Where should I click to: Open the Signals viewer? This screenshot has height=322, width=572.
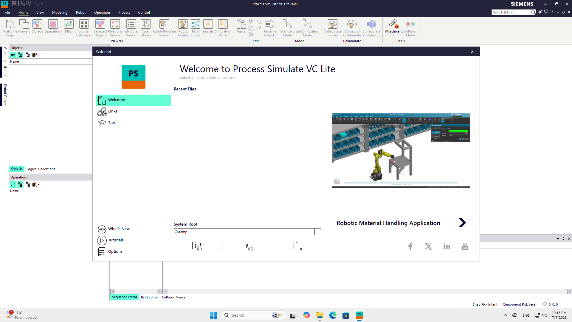[x=208, y=26]
